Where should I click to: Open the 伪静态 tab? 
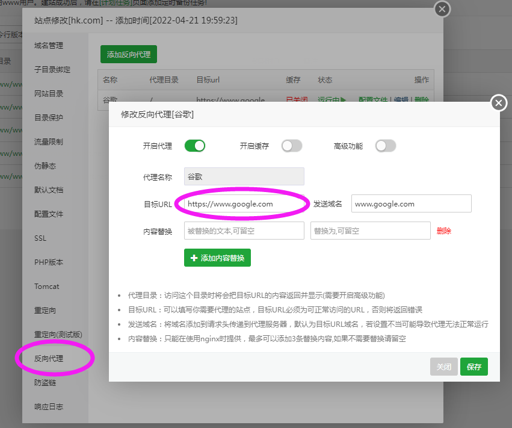coord(45,166)
